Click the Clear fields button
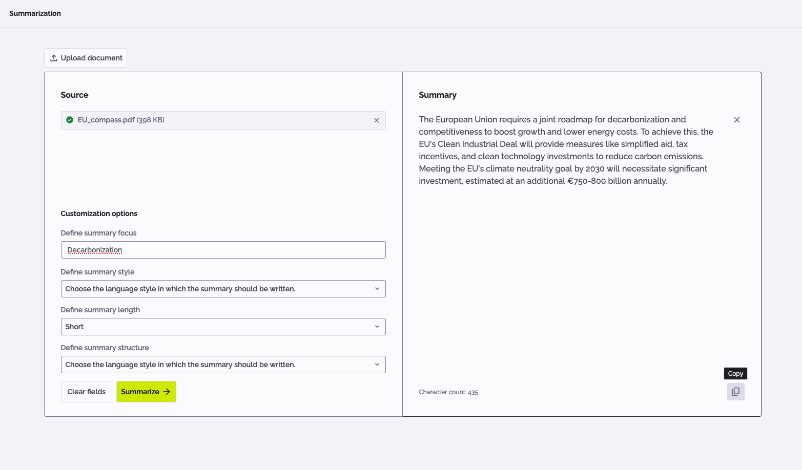Image resolution: width=802 pixels, height=470 pixels. tap(86, 391)
